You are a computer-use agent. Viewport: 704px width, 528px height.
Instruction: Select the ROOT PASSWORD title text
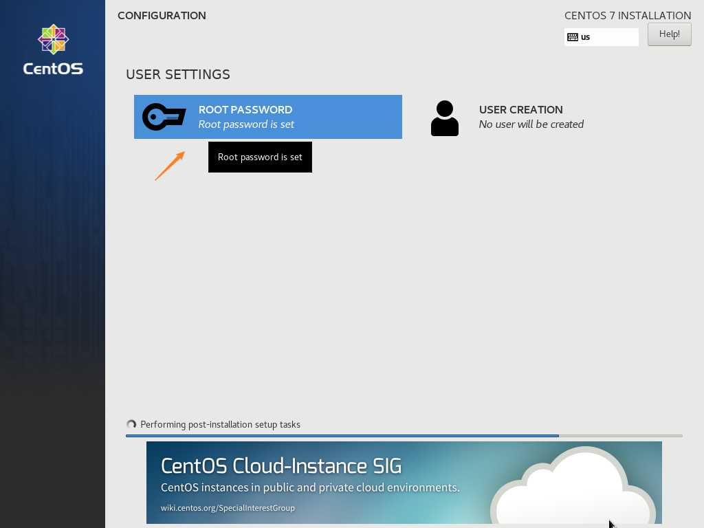coord(245,110)
